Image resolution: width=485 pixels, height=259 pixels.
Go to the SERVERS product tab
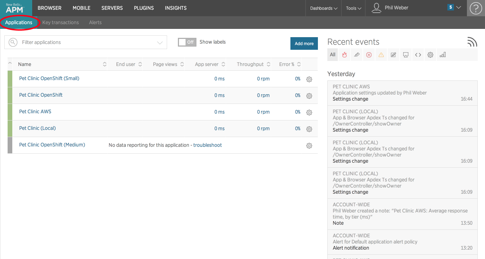[x=112, y=8]
